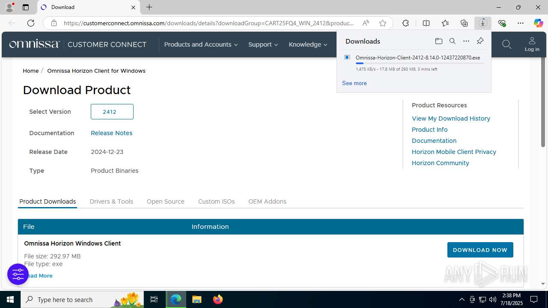This screenshot has width=548, height=308.
Task: Toggle split screen view
Action: [x=426, y=23]
